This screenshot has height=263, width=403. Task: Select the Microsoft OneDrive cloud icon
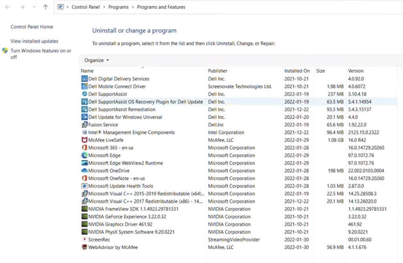coord(84,170)
